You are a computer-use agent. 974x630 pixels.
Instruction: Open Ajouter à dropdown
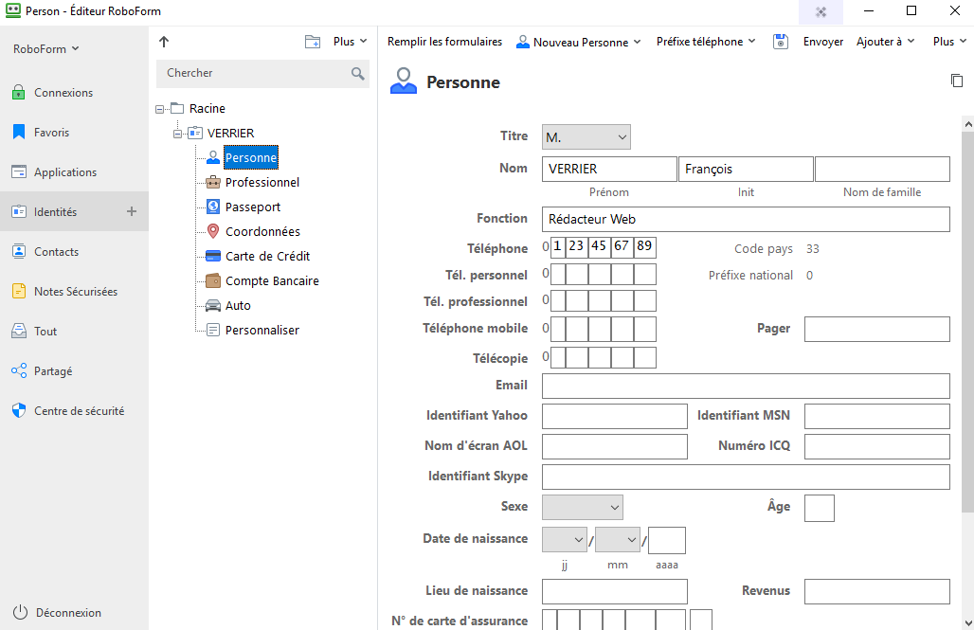point(885,42)
